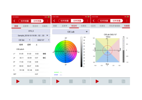
Task: Switch to 标样测量 mode in left screen
Action: coord(25,21)
